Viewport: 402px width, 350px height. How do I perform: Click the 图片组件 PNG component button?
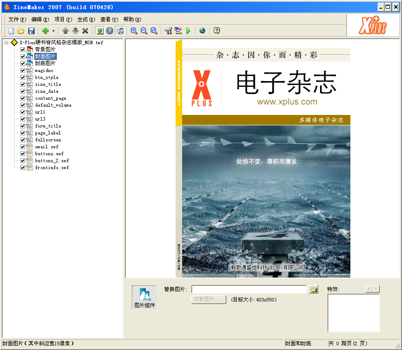144,298
